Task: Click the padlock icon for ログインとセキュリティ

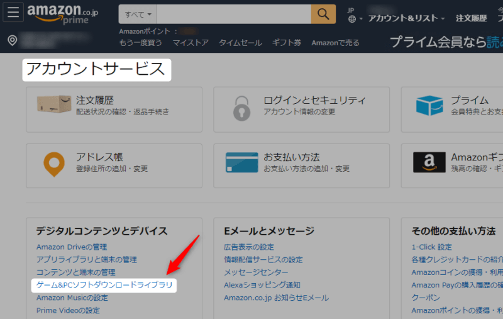Action: point(241,108)
